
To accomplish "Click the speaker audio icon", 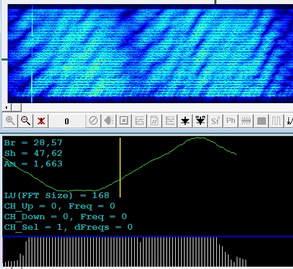I will [x=109, y=121].
